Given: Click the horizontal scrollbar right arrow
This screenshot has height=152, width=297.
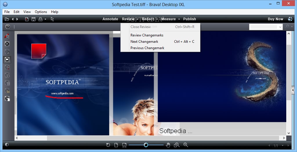Looking at the screenshot, I should [284, 138].
